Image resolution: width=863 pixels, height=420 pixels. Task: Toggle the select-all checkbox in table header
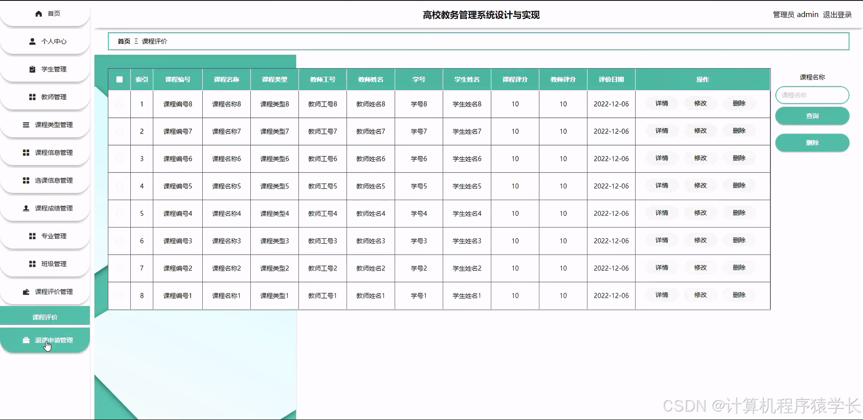(x=120, y=79)
